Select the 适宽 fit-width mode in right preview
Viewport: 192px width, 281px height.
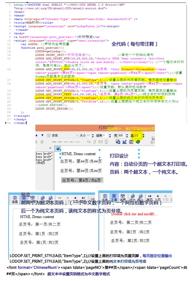click(x=123, y=197)
